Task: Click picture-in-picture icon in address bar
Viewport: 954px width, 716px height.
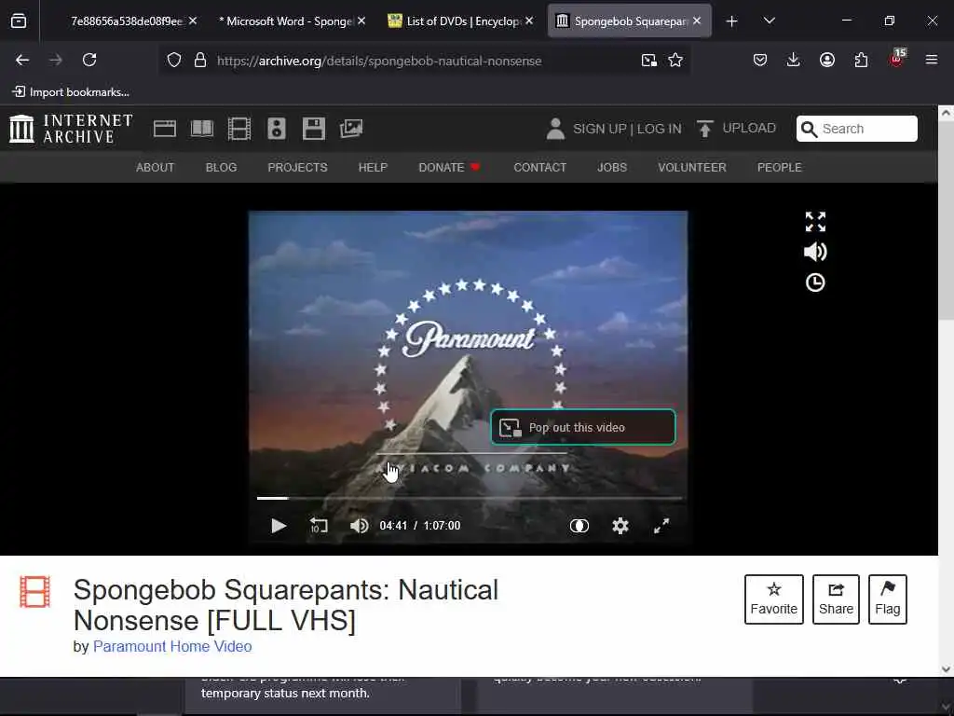Action: [648, 61]
